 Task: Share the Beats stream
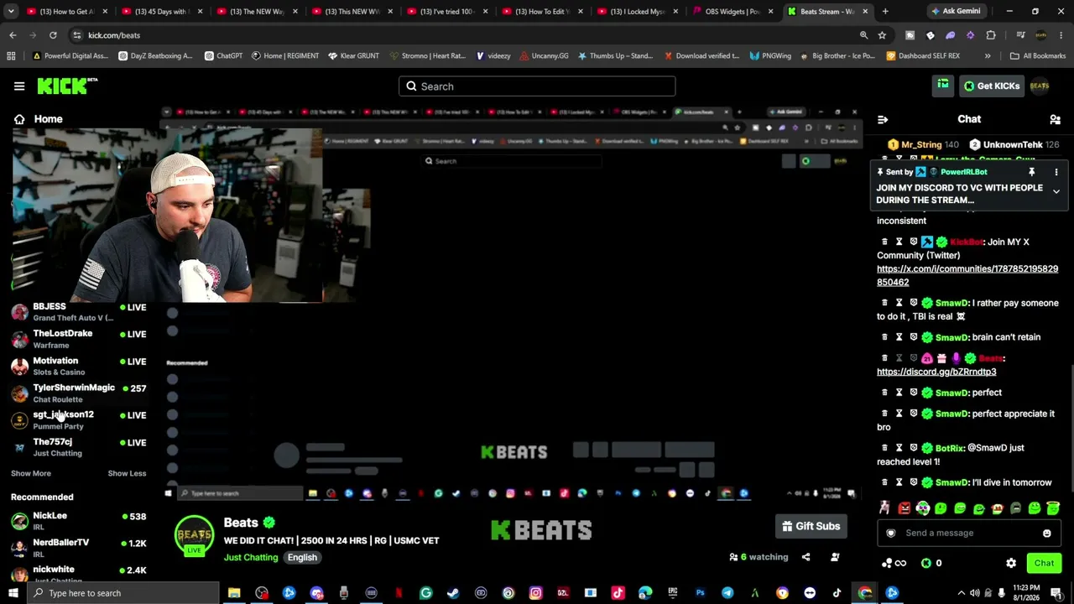[805, 557]
